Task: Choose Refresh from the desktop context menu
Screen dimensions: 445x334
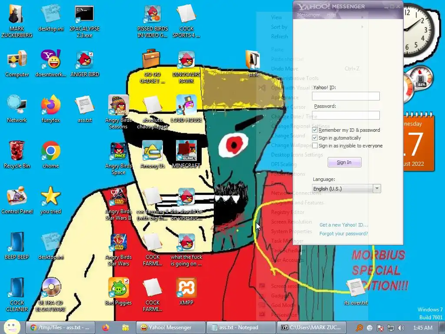Action: (279, 37)
